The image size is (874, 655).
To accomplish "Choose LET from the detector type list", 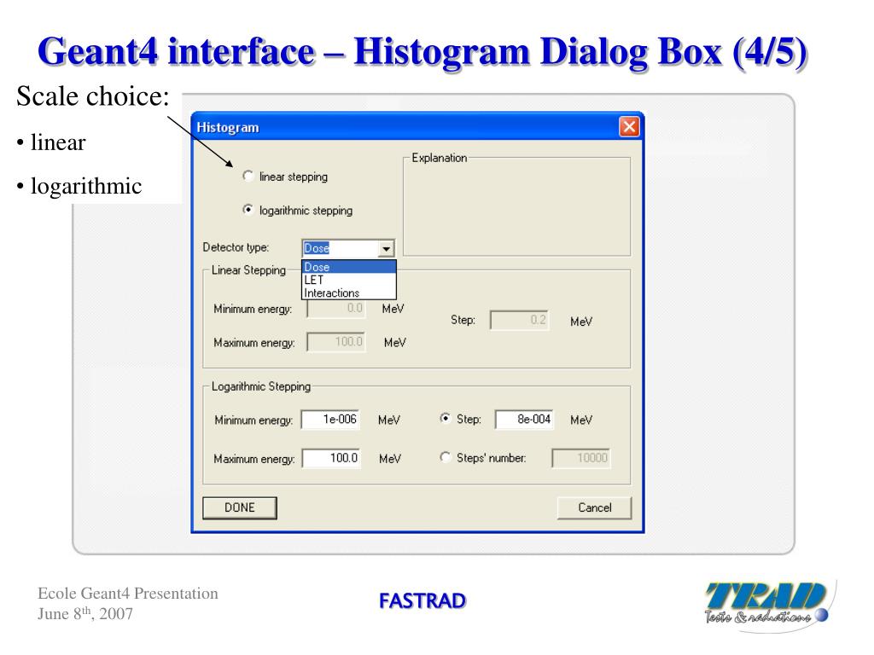I will (x=349, y=280).
